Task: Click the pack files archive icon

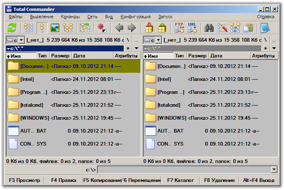Action: [149, 28]
